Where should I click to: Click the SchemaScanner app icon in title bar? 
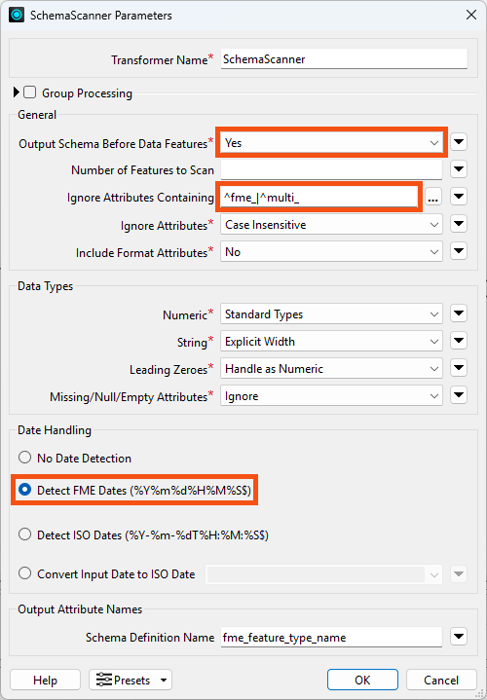(17, 16)
